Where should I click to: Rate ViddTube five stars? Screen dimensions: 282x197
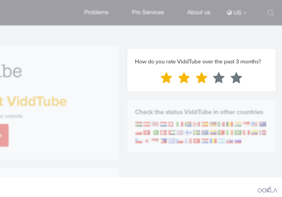click(236, 78)
